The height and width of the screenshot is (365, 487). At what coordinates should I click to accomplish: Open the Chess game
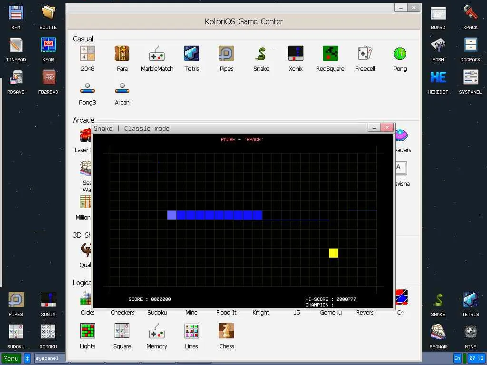[226, 331]
